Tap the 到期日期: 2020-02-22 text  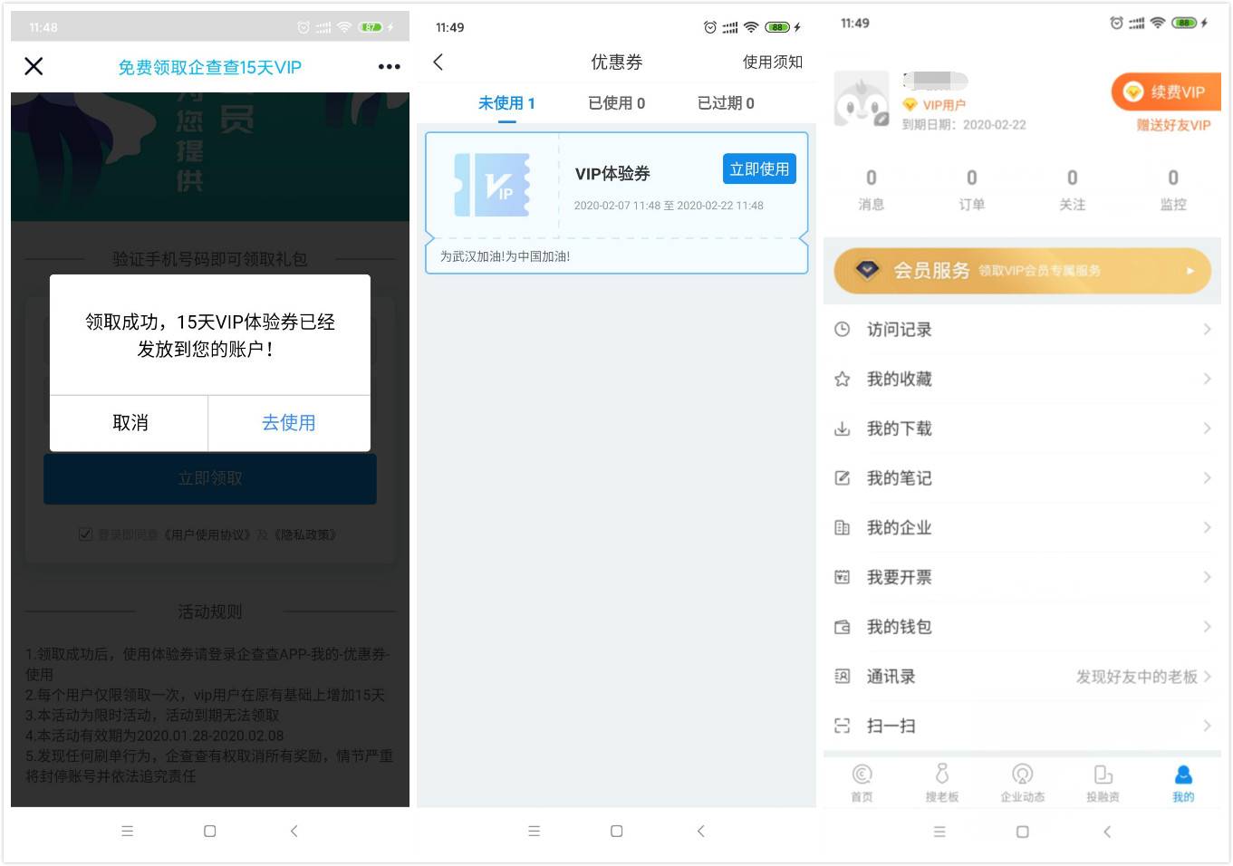964,125
